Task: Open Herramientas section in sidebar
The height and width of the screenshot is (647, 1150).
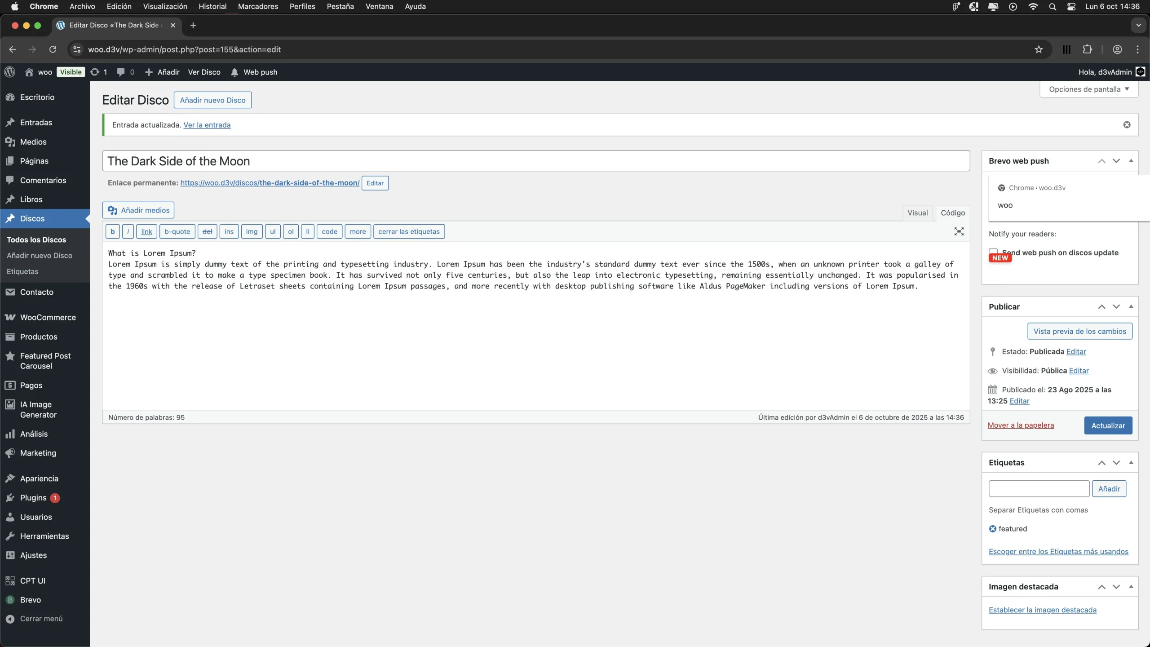Action: point(44,536)
